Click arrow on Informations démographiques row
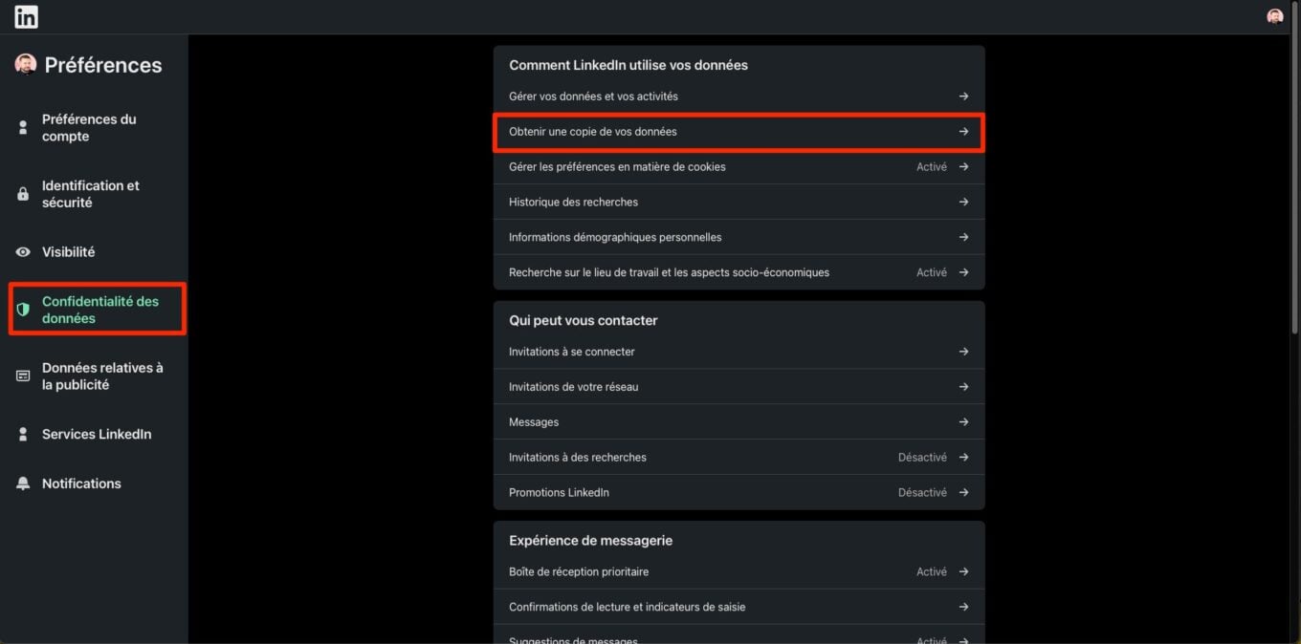Viewport: 1301px width, 644px height. point(963,237)
